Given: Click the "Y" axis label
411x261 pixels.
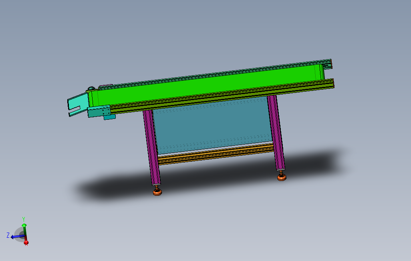Looking at the screenshot, I should (x=24, y=219).
